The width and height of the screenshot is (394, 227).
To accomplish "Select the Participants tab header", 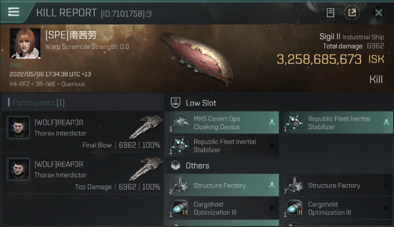I will (x=36, y=103).
